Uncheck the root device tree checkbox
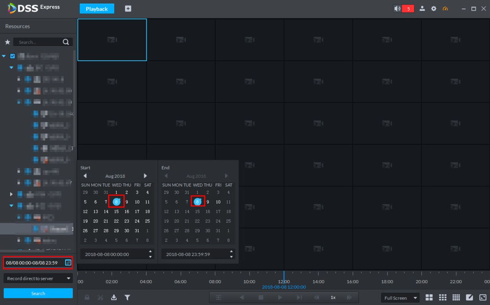The width and height of the screenshot is (490, 305). 13,56
